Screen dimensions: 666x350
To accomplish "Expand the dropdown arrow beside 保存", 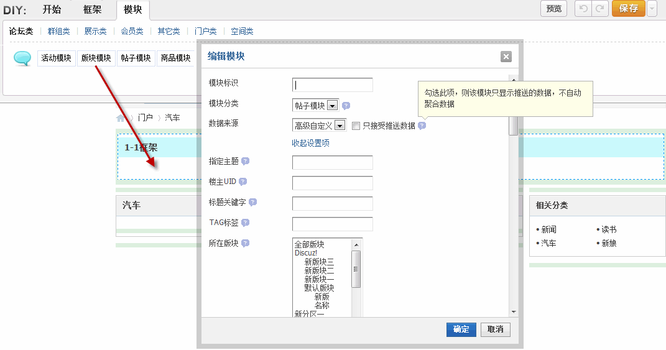I will (652, 9).
